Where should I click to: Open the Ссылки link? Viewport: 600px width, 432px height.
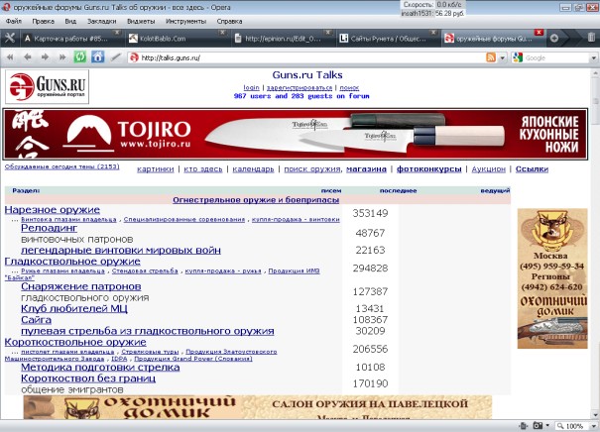coord(532,169)
